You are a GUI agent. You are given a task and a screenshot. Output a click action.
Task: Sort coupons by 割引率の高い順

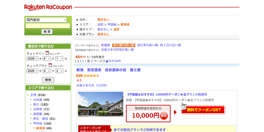[148, 45]
